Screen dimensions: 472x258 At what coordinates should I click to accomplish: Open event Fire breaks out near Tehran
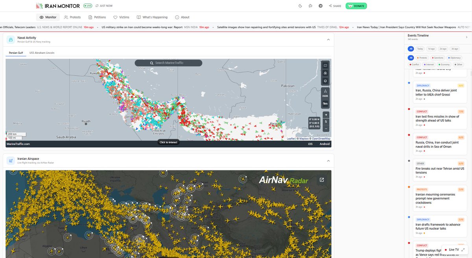[x=440, y=170]
